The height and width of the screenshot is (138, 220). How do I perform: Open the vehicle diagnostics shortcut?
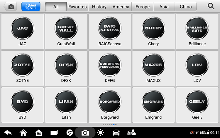tap(116, 133)
